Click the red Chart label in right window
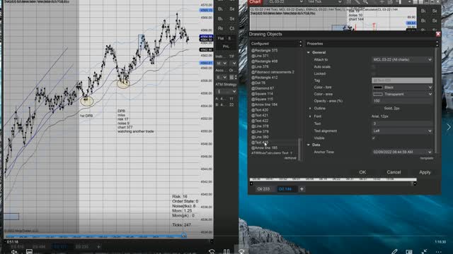Screen dimensions: 453x254 255,2
